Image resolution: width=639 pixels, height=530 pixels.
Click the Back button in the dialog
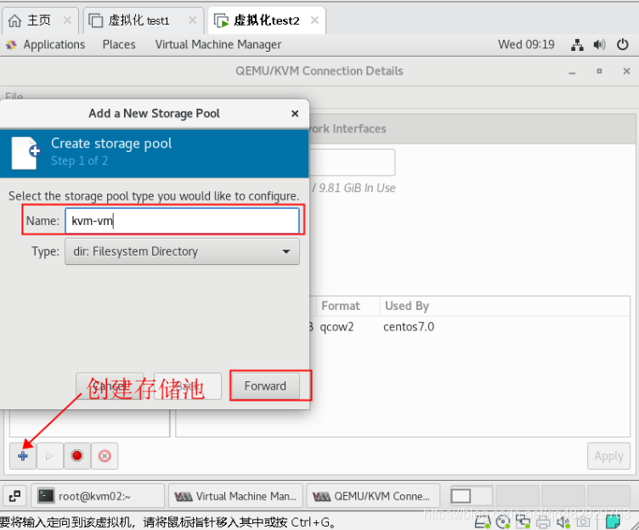[188, 386]
